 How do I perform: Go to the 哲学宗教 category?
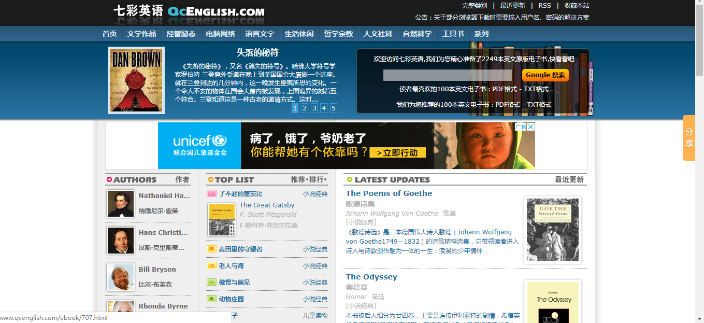[339, 34]
